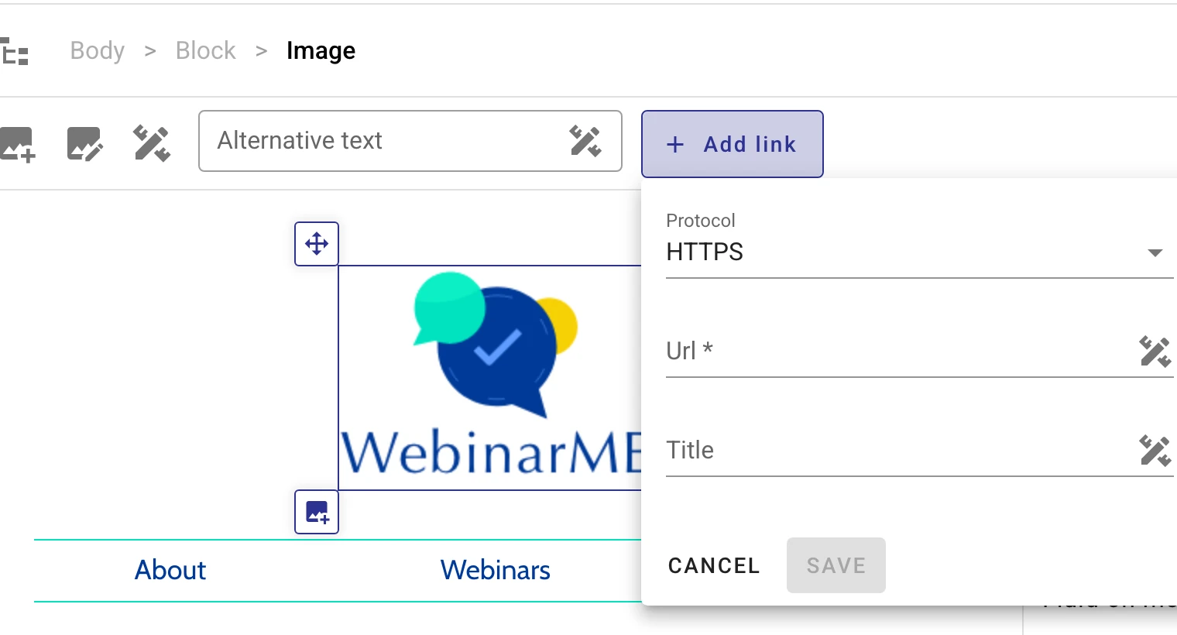
Task: Select the WebinarME logo image
Action: click(488, 372)
